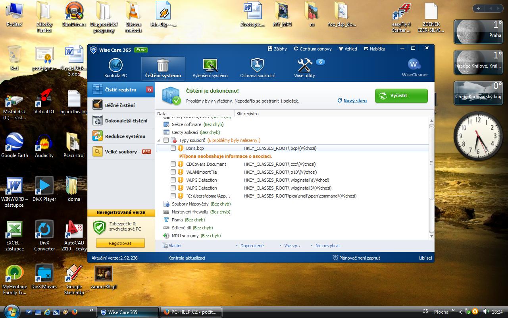The image size is (508, 318).
Task: Open Zálohy backup menu
Action: (x=277, y=49)
